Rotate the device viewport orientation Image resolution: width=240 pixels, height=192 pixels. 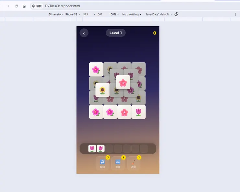(176, 14)
